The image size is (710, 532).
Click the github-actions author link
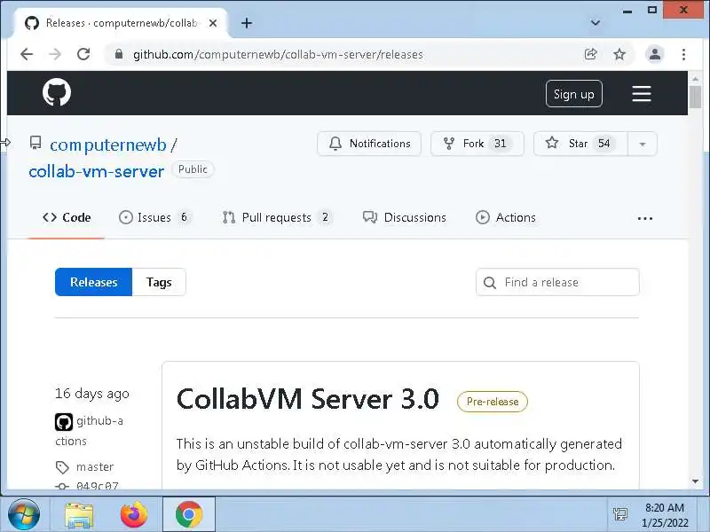90,431
